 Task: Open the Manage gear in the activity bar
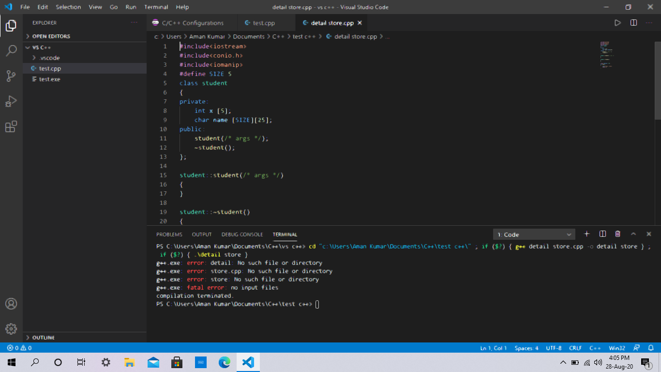(11, 329)
